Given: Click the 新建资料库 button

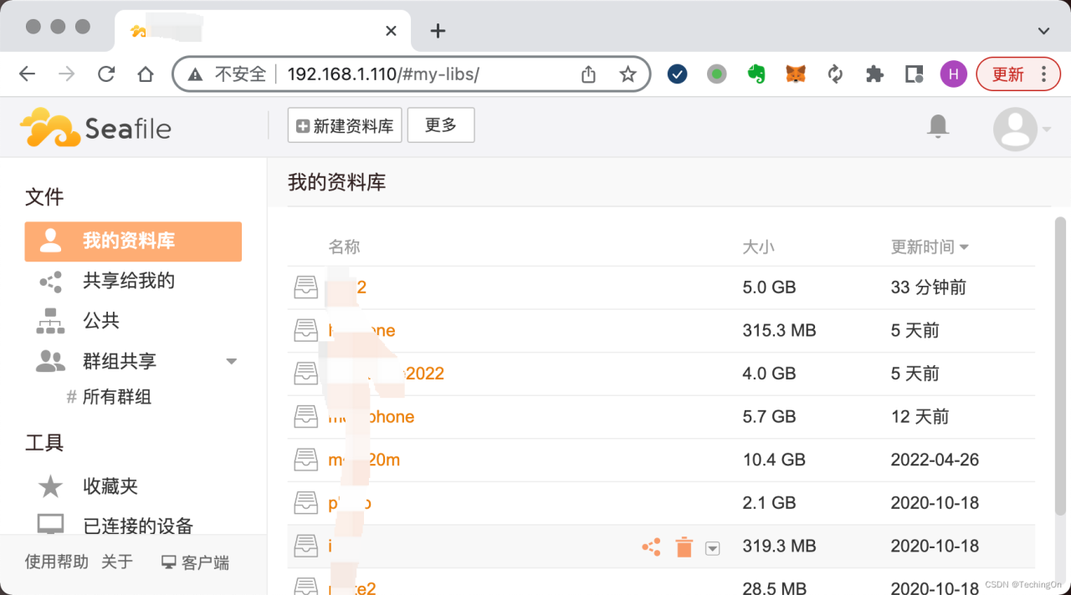Looking at the screenshot, I should point(345,125).
